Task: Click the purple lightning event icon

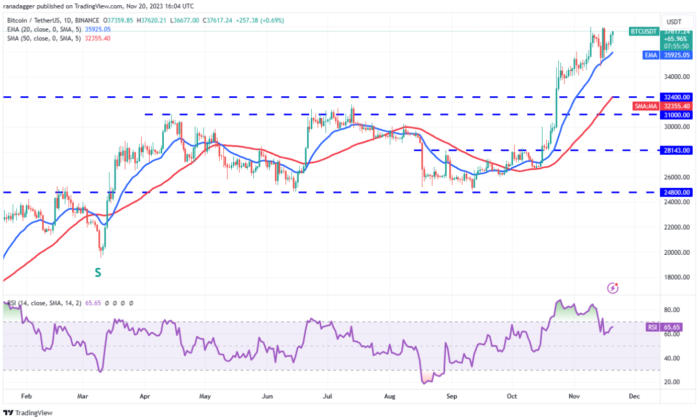Action: (x=613, y=288)
